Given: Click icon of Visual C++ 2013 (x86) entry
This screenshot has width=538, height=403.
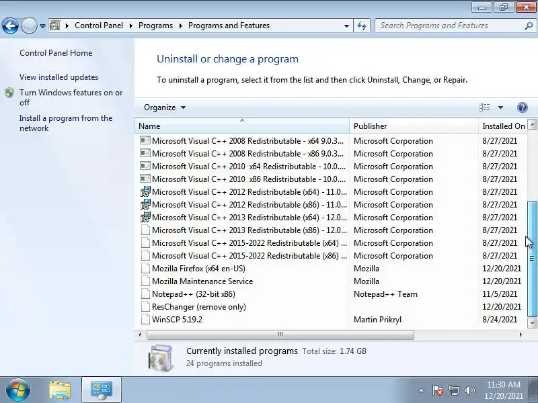Looking at the screenshot, I should (x=145, y=230).
